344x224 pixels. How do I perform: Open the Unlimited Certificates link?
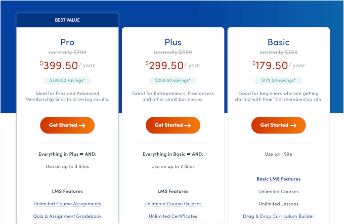click(x=173, y=216)
